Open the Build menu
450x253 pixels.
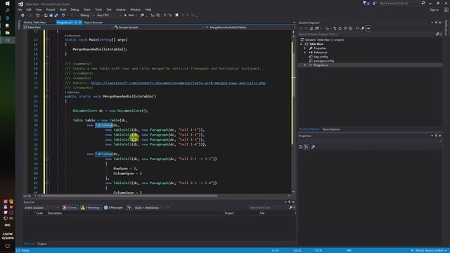pos(63,9)
